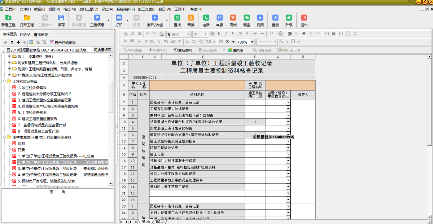This screenshot has width=433, height=224.
Task: Toggle Italic formatting
Action: (x=226, y=34)
